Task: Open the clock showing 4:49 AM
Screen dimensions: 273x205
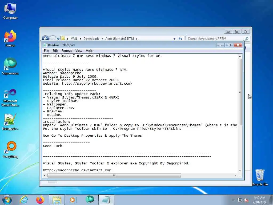Action: (259, 200)
